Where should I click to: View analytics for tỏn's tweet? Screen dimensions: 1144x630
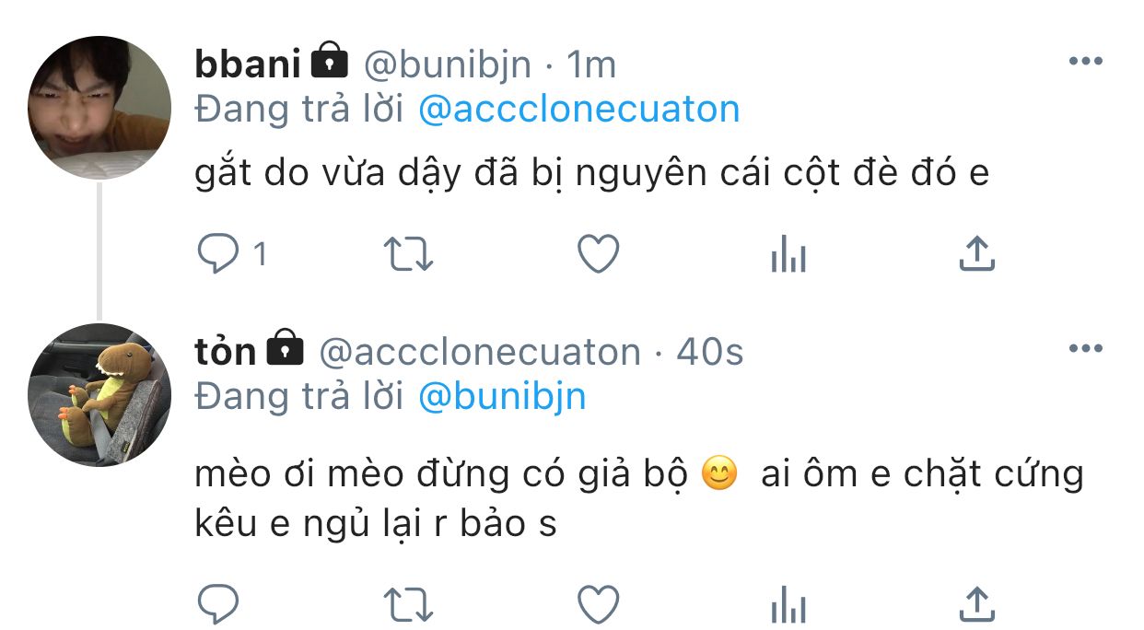tap(788, 607)
